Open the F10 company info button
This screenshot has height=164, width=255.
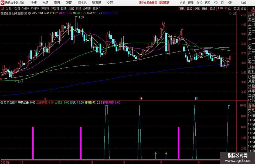coord(220,8)
